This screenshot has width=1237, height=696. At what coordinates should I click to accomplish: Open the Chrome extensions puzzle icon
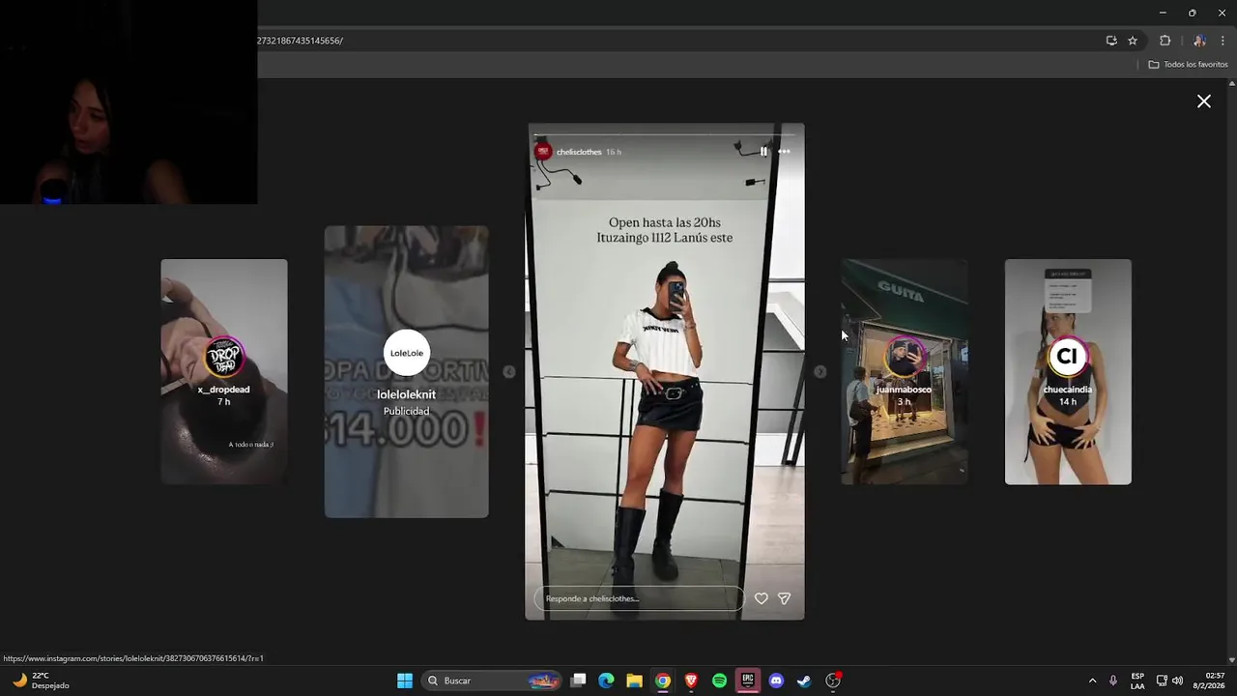(1165, 41)
